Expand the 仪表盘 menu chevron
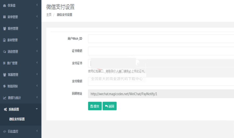The image size is (234, 138). pos(37,5)
